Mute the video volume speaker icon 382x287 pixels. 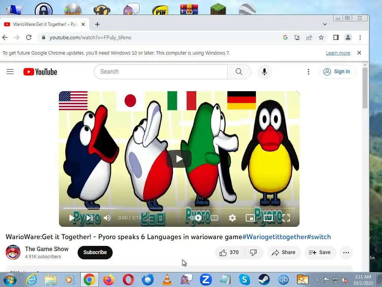coord(107,218)
